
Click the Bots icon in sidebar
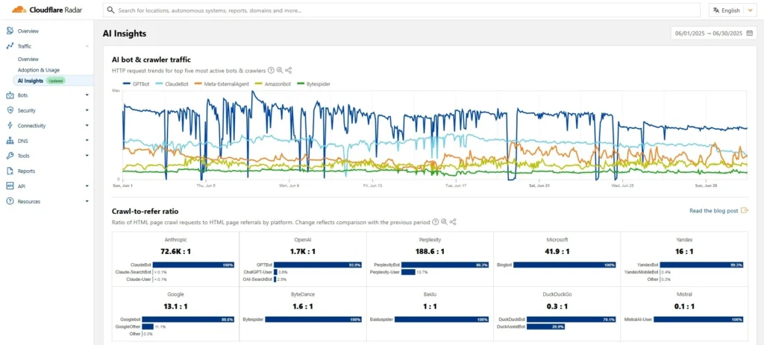tap(9, 95)
